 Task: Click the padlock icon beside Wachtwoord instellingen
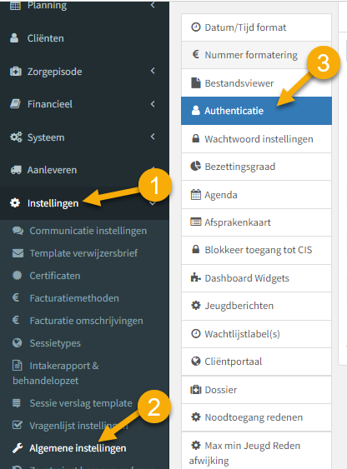point(195,138)
